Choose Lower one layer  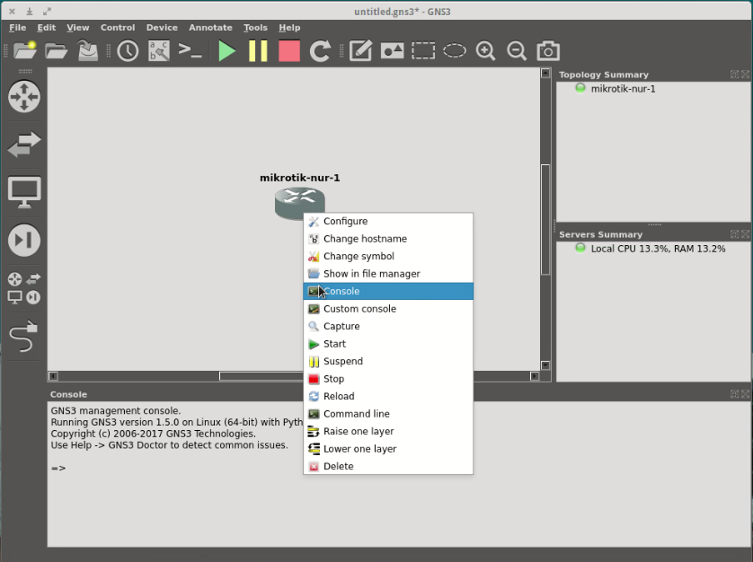388,449
